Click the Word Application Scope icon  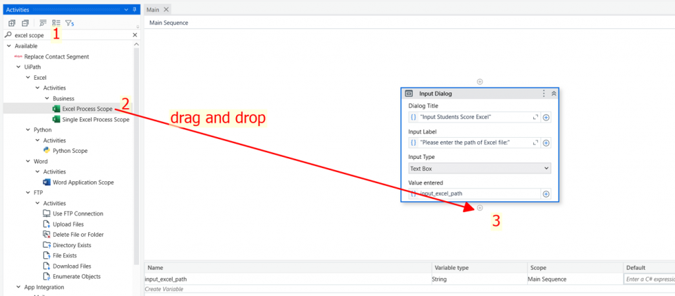click(47, 182)
